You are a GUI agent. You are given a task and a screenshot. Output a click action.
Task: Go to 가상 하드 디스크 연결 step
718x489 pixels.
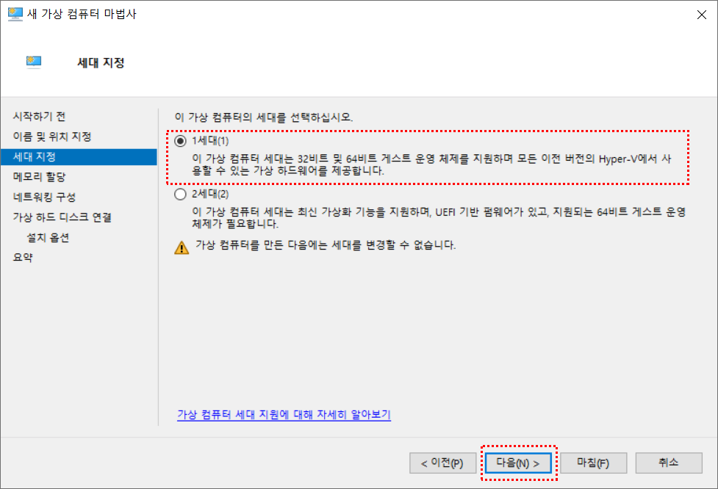coord(62,217)
